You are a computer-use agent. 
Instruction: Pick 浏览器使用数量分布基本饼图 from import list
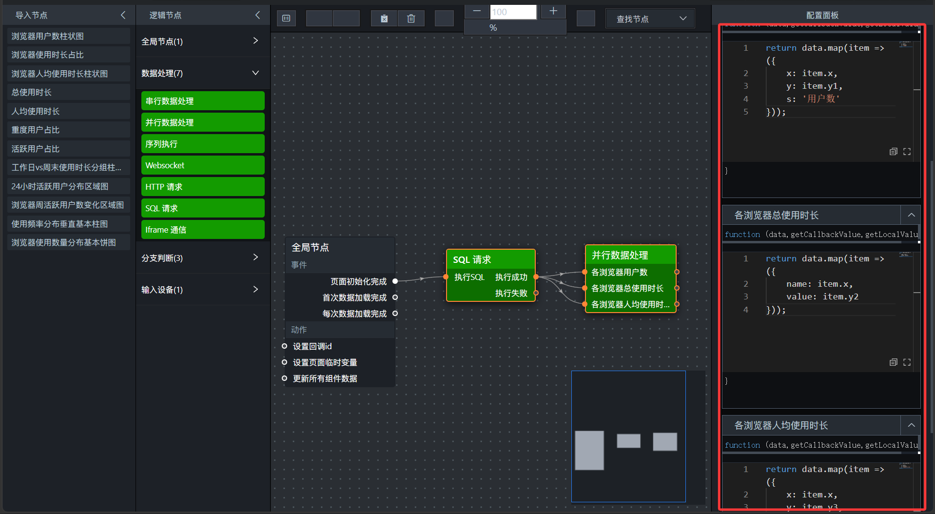(x=69, y=242)
